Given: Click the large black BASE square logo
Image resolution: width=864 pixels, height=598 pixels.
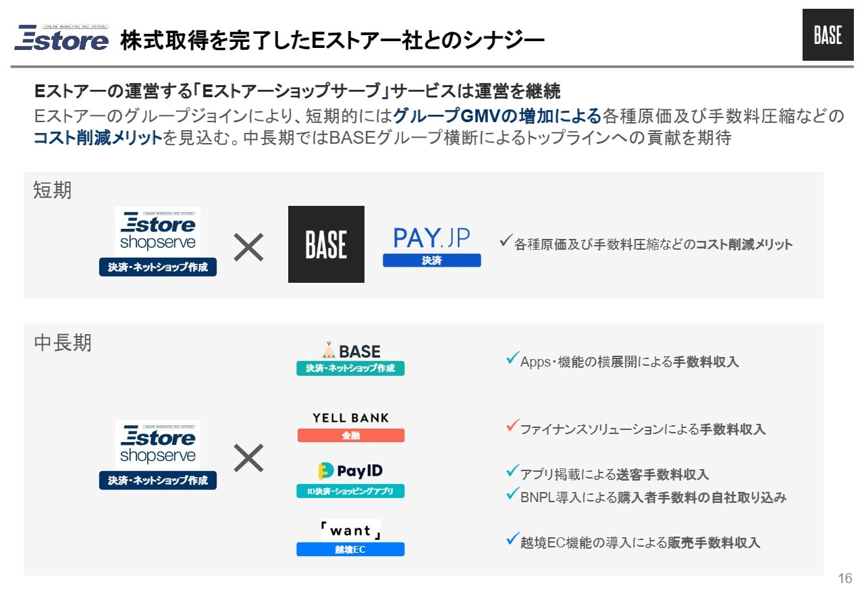Looking at the screenshot, I should point(326,244).
